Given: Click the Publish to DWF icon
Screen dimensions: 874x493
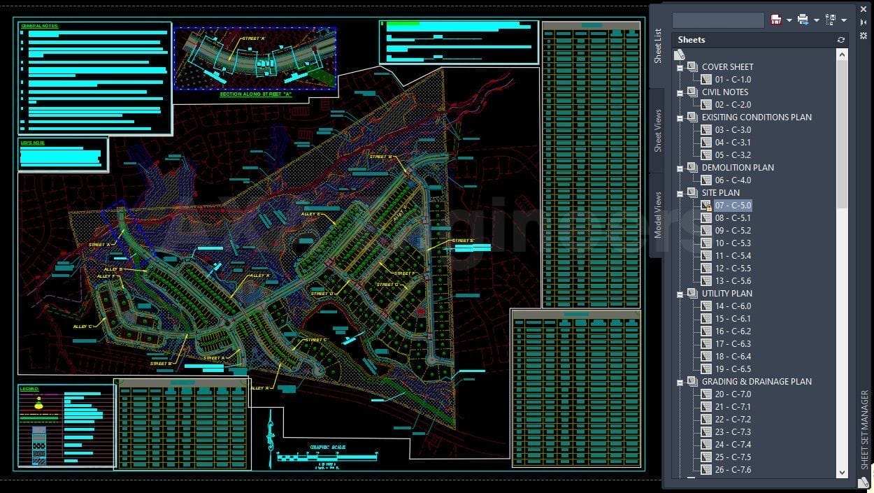Looking at the screenshot, I should (x=775, y=20).
